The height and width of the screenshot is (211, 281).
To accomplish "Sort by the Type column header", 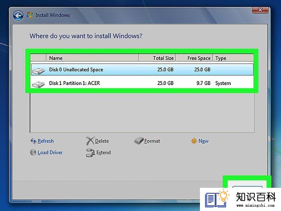I will 233,58.
